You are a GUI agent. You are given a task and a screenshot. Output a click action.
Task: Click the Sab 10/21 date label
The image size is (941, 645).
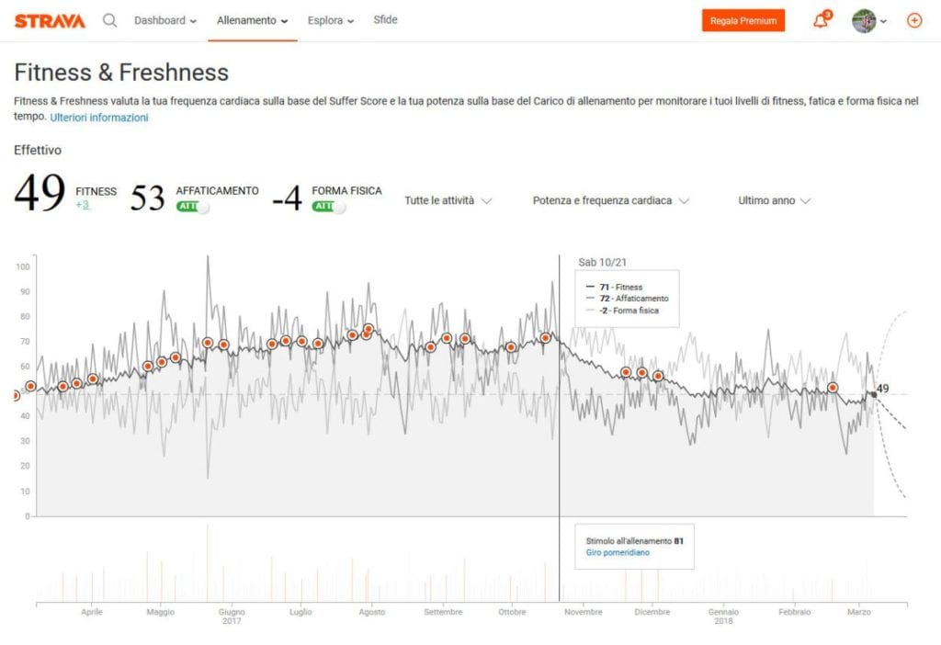tap(602, 262)
